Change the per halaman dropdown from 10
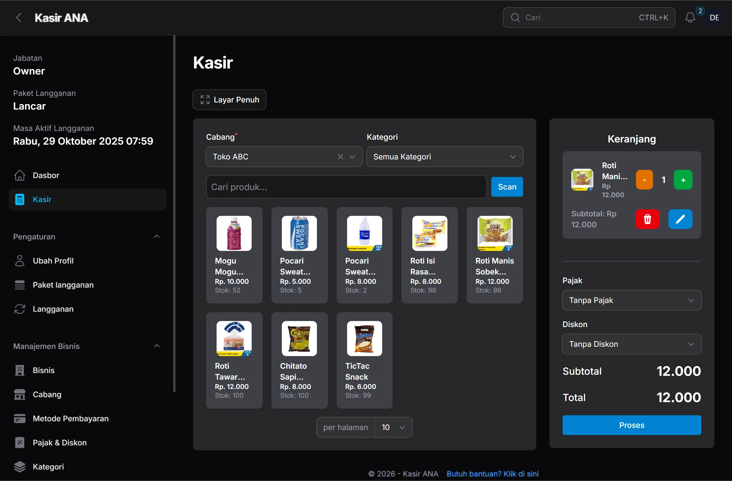Image resolution: width=732 pixels, height=481 pixels. (x=393, y=427)
